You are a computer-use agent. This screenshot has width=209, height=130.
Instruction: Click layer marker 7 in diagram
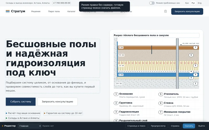(x=195, y=47)
